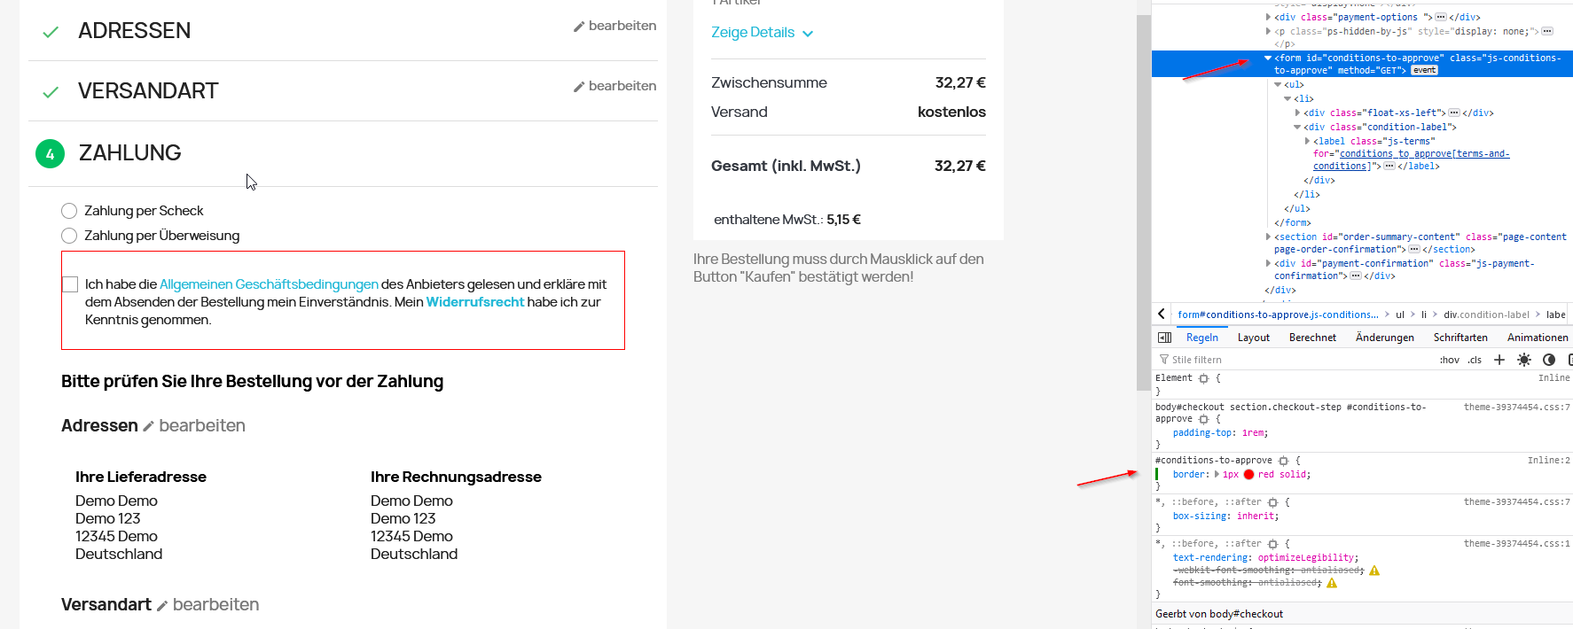Click the add new rule plus icon
This screenshot has width=1573, height=629.
[x=1499, y=360]
